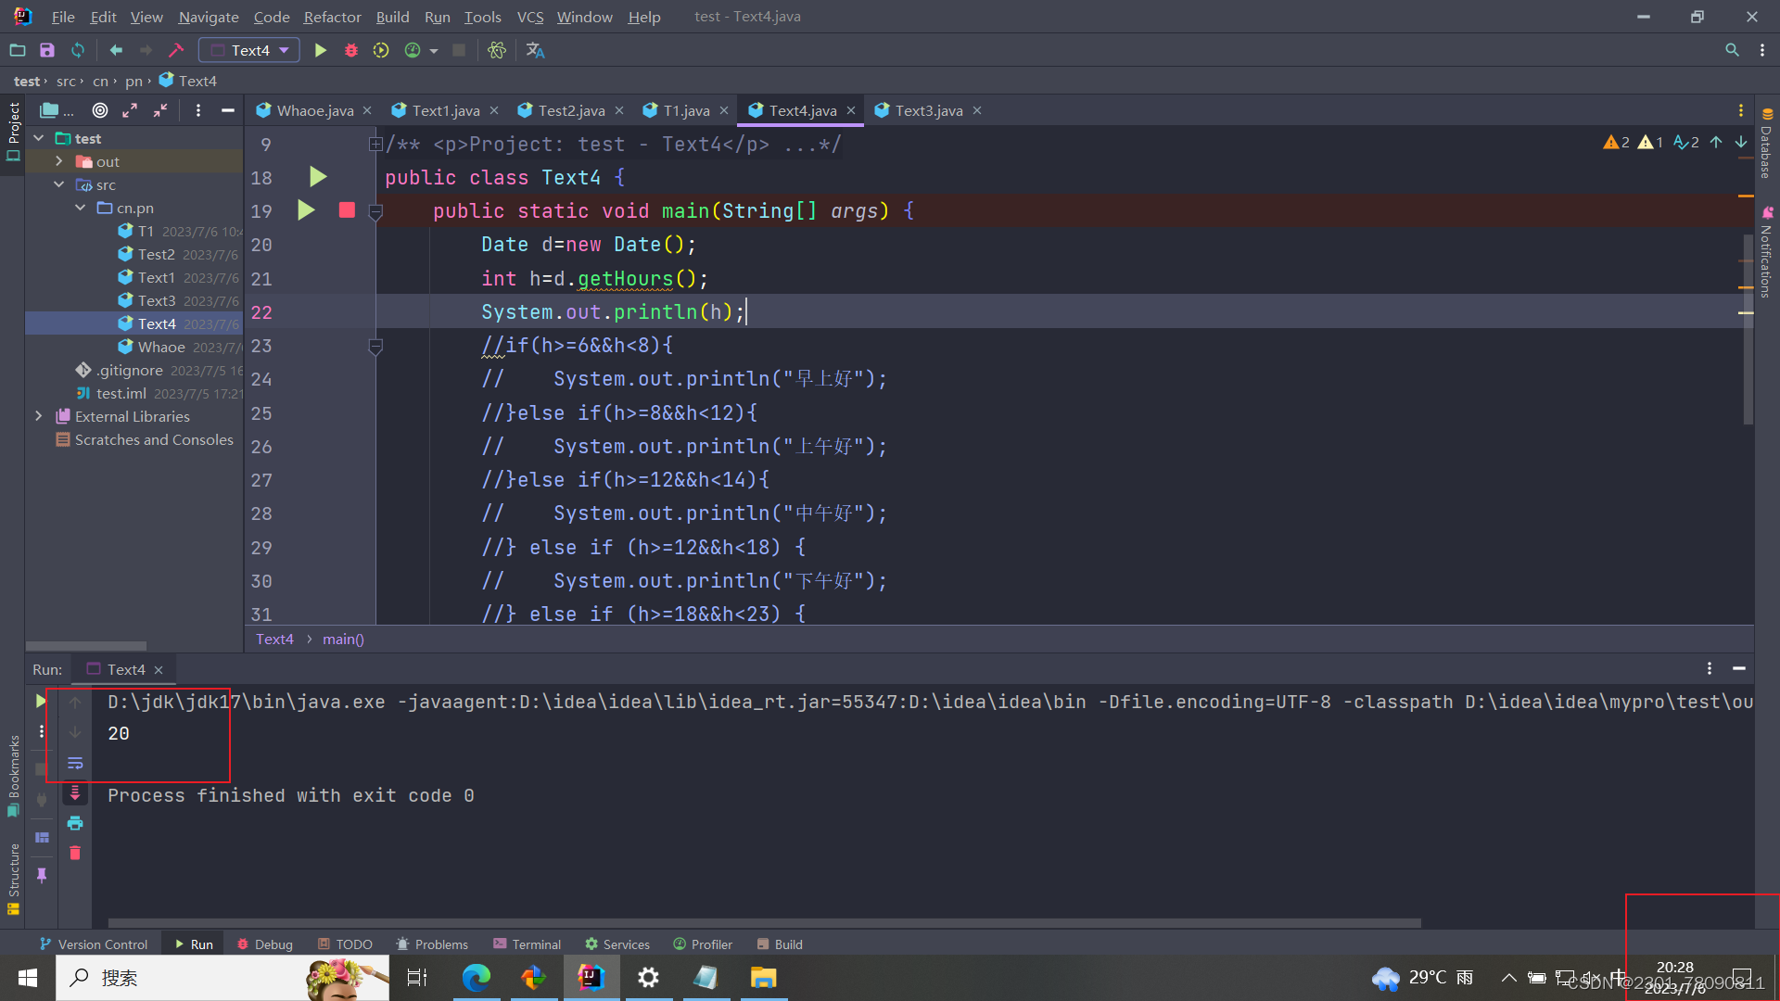This screenshot has width=1780, height=1001.
Task: Toggle scroll to end in console
Action: (75, 793)
